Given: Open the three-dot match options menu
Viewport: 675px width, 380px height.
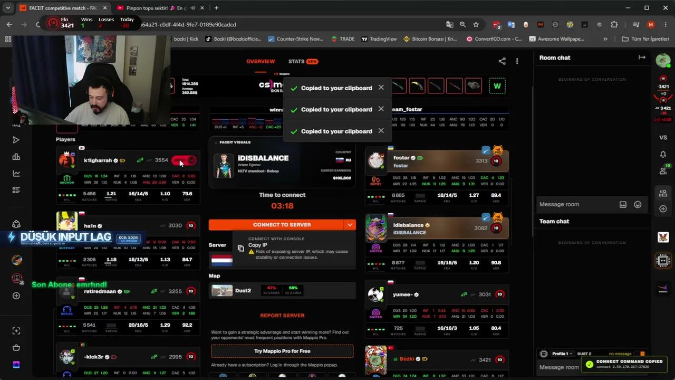Looking at the screenshot, I should 517,61.
